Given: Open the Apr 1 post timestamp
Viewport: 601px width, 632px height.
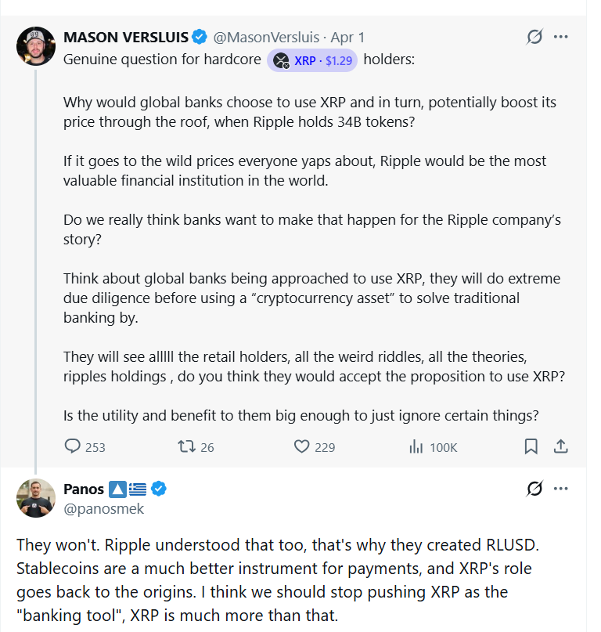Looking at the screenshot, I should [x=347, y=37].
